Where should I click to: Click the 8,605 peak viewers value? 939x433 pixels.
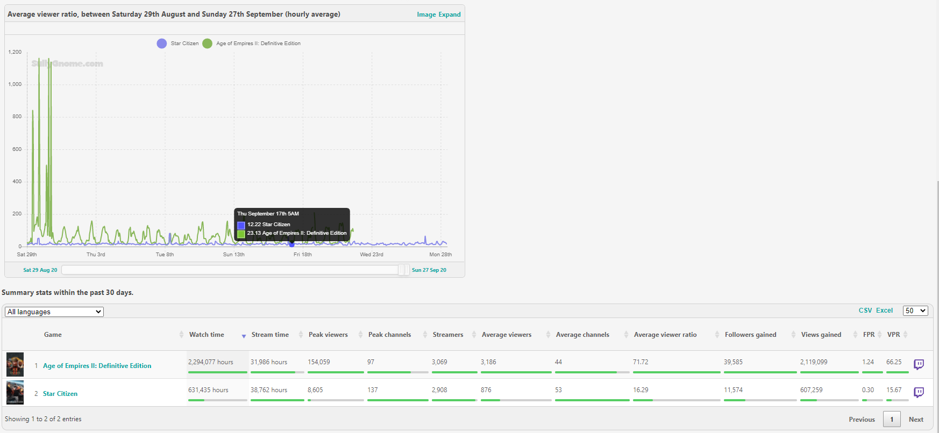tap(315, 390)
